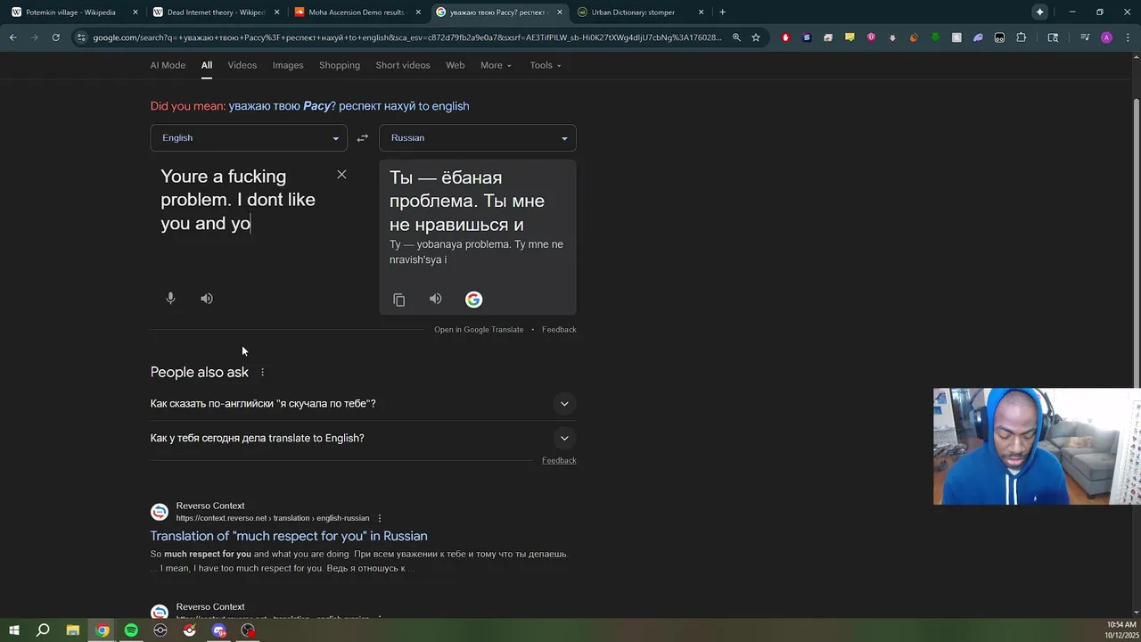Viewport: 1141px width, 642px height.
Task: Switch to Shopping results
Action: [x=340, y=65]
